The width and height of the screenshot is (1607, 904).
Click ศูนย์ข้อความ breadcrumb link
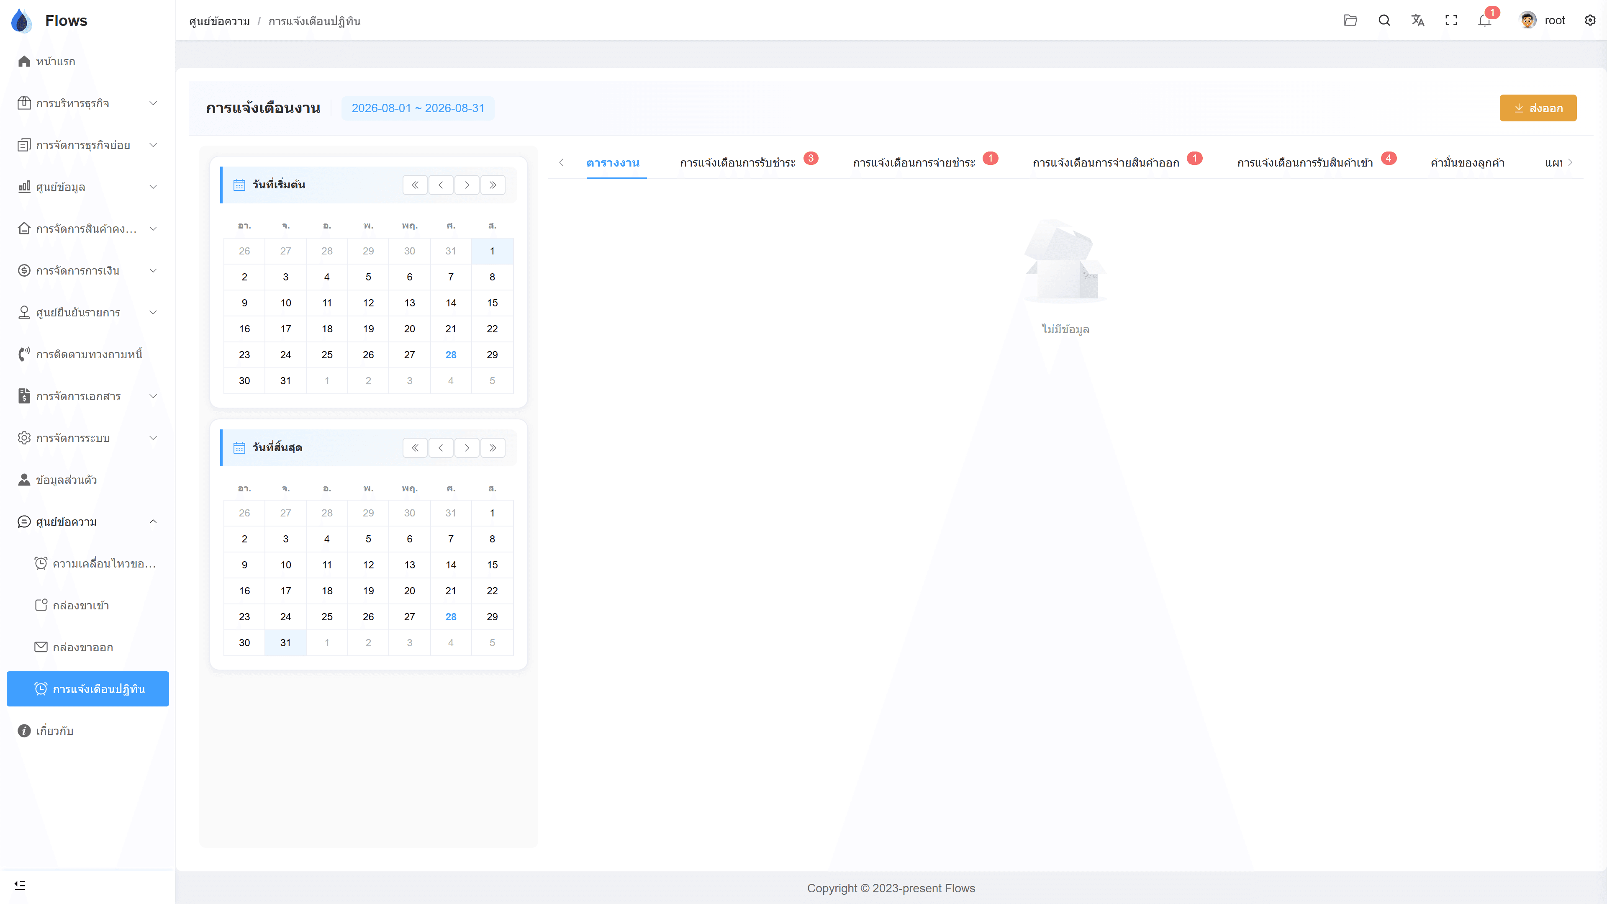220,21
